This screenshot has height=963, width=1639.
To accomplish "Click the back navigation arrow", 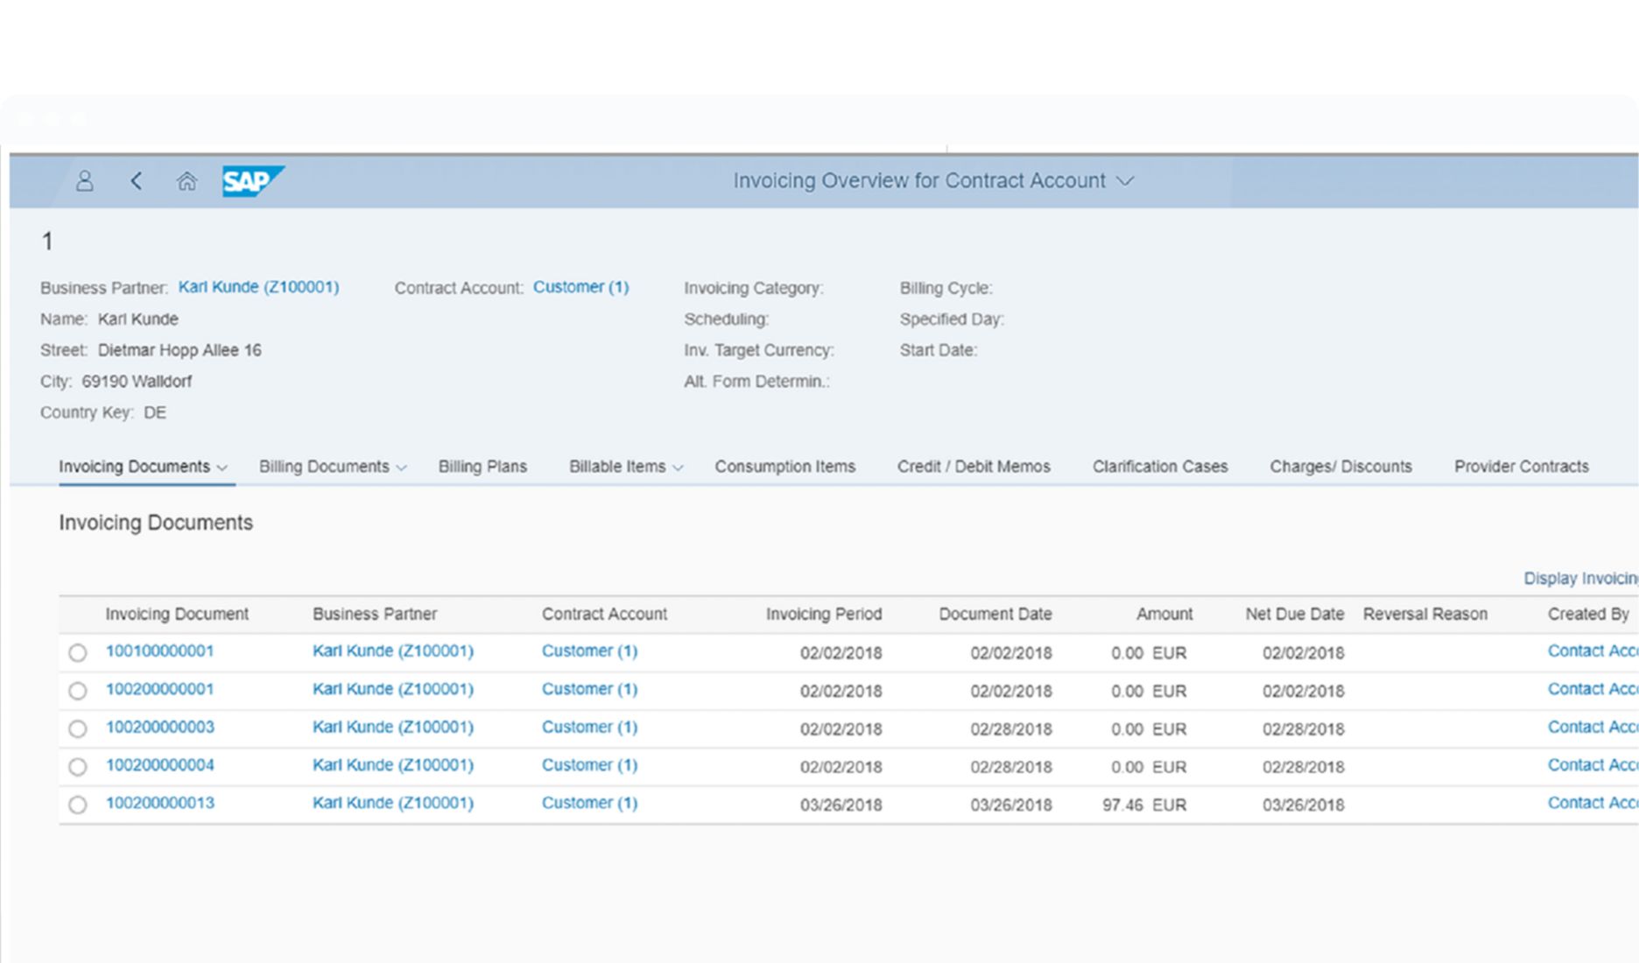I will click(137, 181).
